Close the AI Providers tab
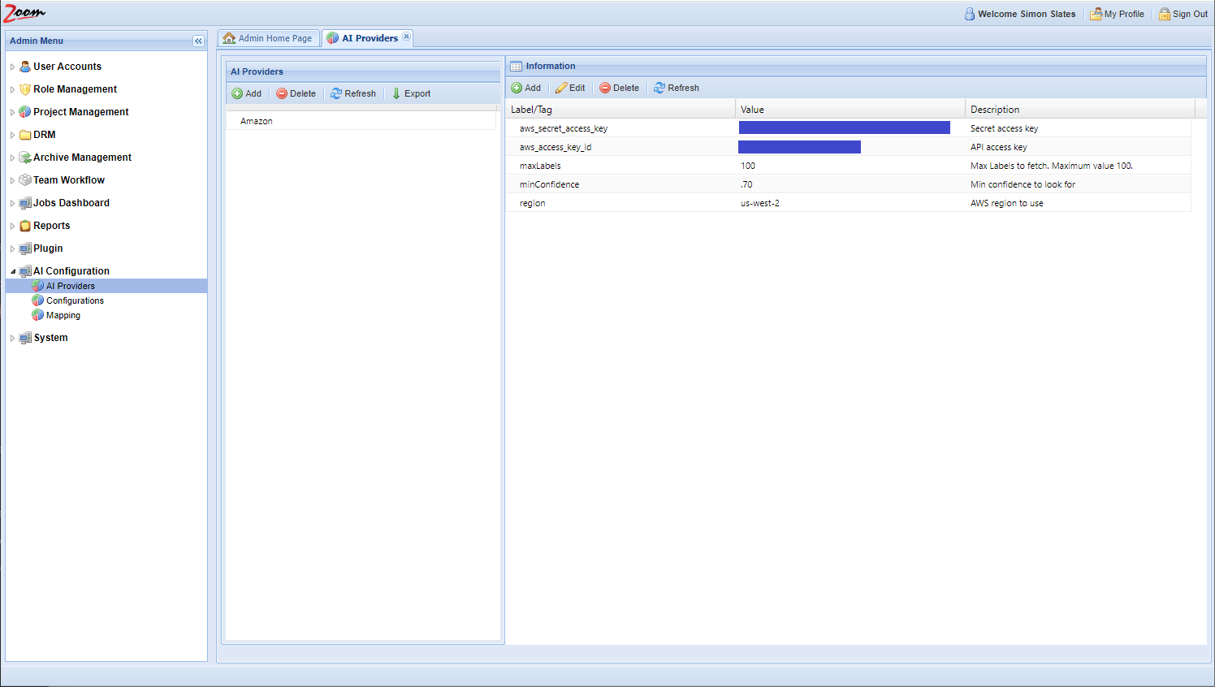This screenshot has height=687, width=1215. click(x=406, y=37)
